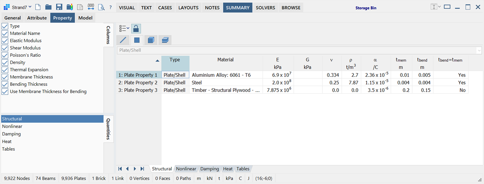Click the Aluminium Alloy: 6061 - T6 cell

[x=226, y=75]
